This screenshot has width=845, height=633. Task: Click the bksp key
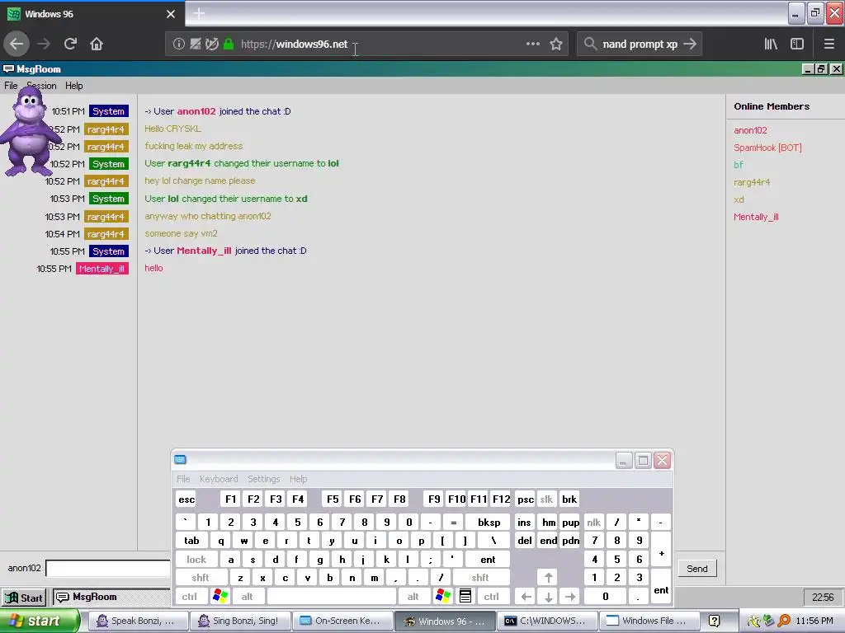tap(489, 522)
